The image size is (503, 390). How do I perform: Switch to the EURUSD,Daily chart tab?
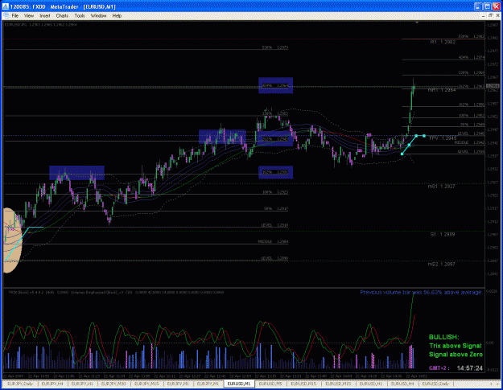435,384
